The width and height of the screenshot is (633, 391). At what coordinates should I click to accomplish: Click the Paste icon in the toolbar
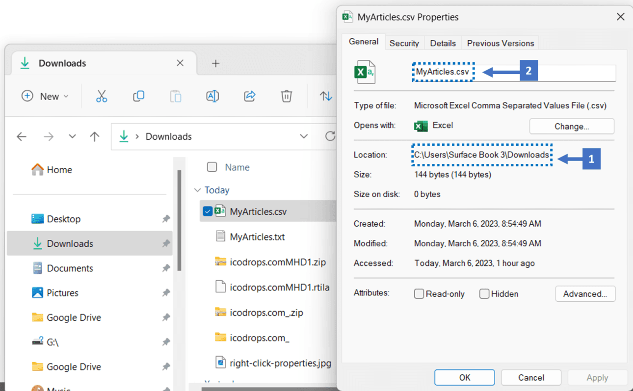[x=175, y=96]
